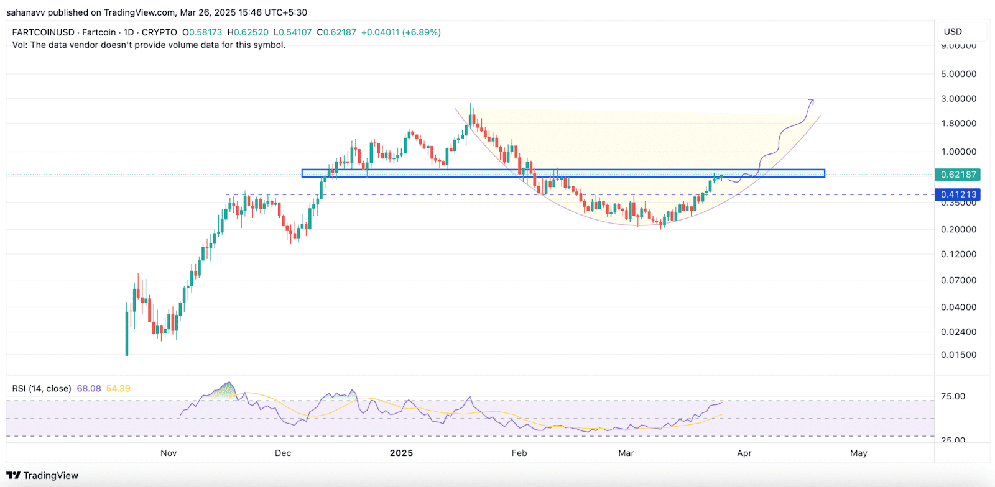Click the volume data unavailable notice
The height and width of the screenshot is (487, 995).
149,45
